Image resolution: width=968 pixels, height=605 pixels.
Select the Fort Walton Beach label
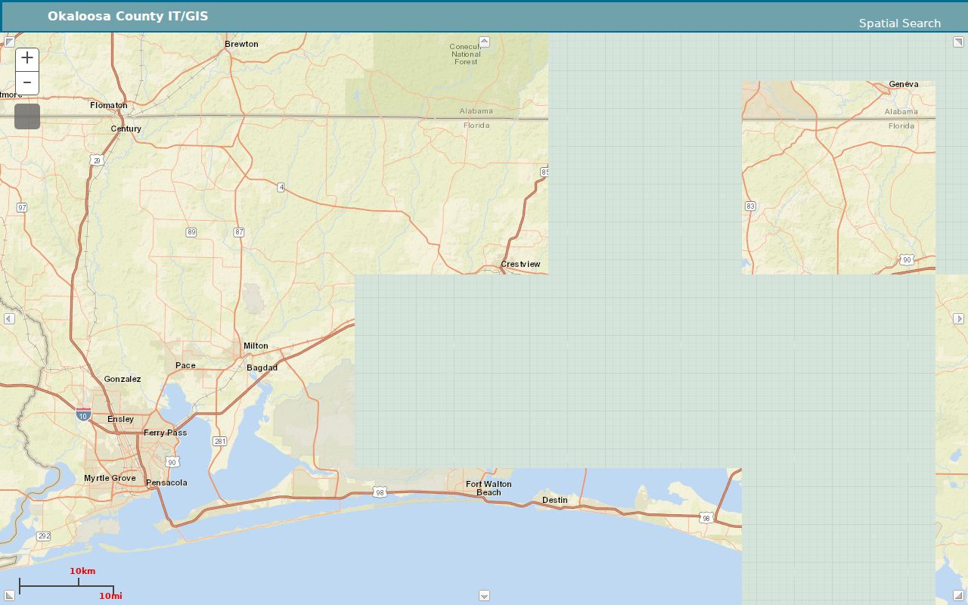489,489
